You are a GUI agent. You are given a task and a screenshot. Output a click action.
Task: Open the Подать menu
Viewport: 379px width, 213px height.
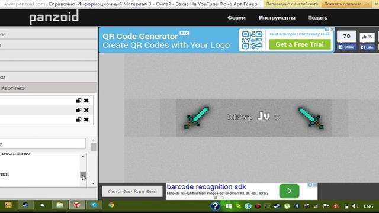pyautogui.click(x=317, y=18)
